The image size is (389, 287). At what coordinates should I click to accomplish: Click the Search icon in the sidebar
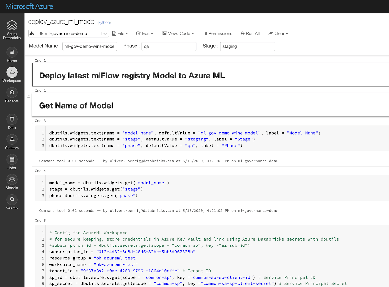point(12,199)
